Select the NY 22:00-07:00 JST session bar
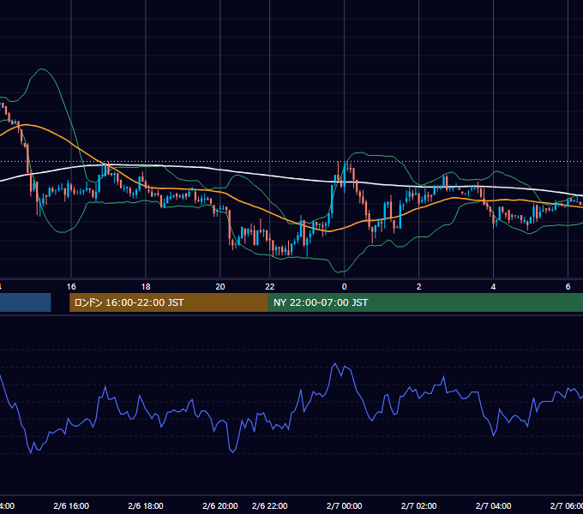The image size is (583, 514). (x=425, y=302)
